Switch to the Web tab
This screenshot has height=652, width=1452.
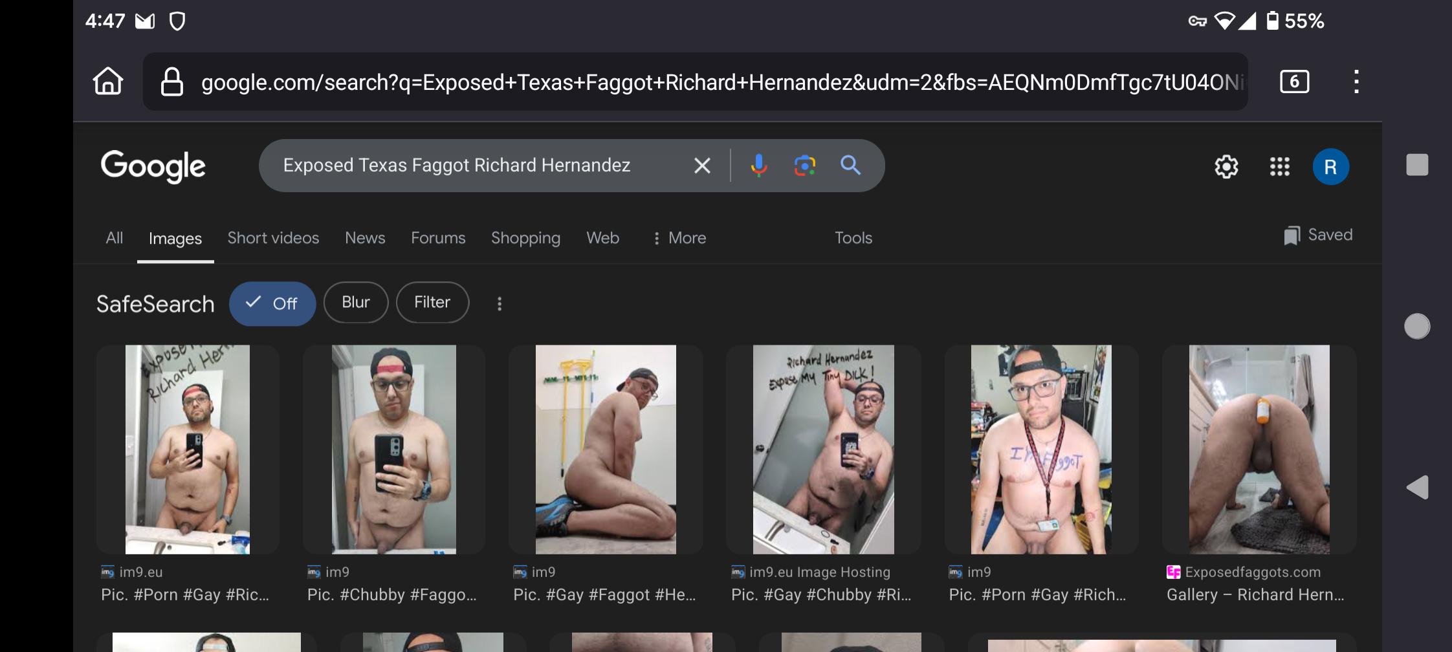(602, 238)
